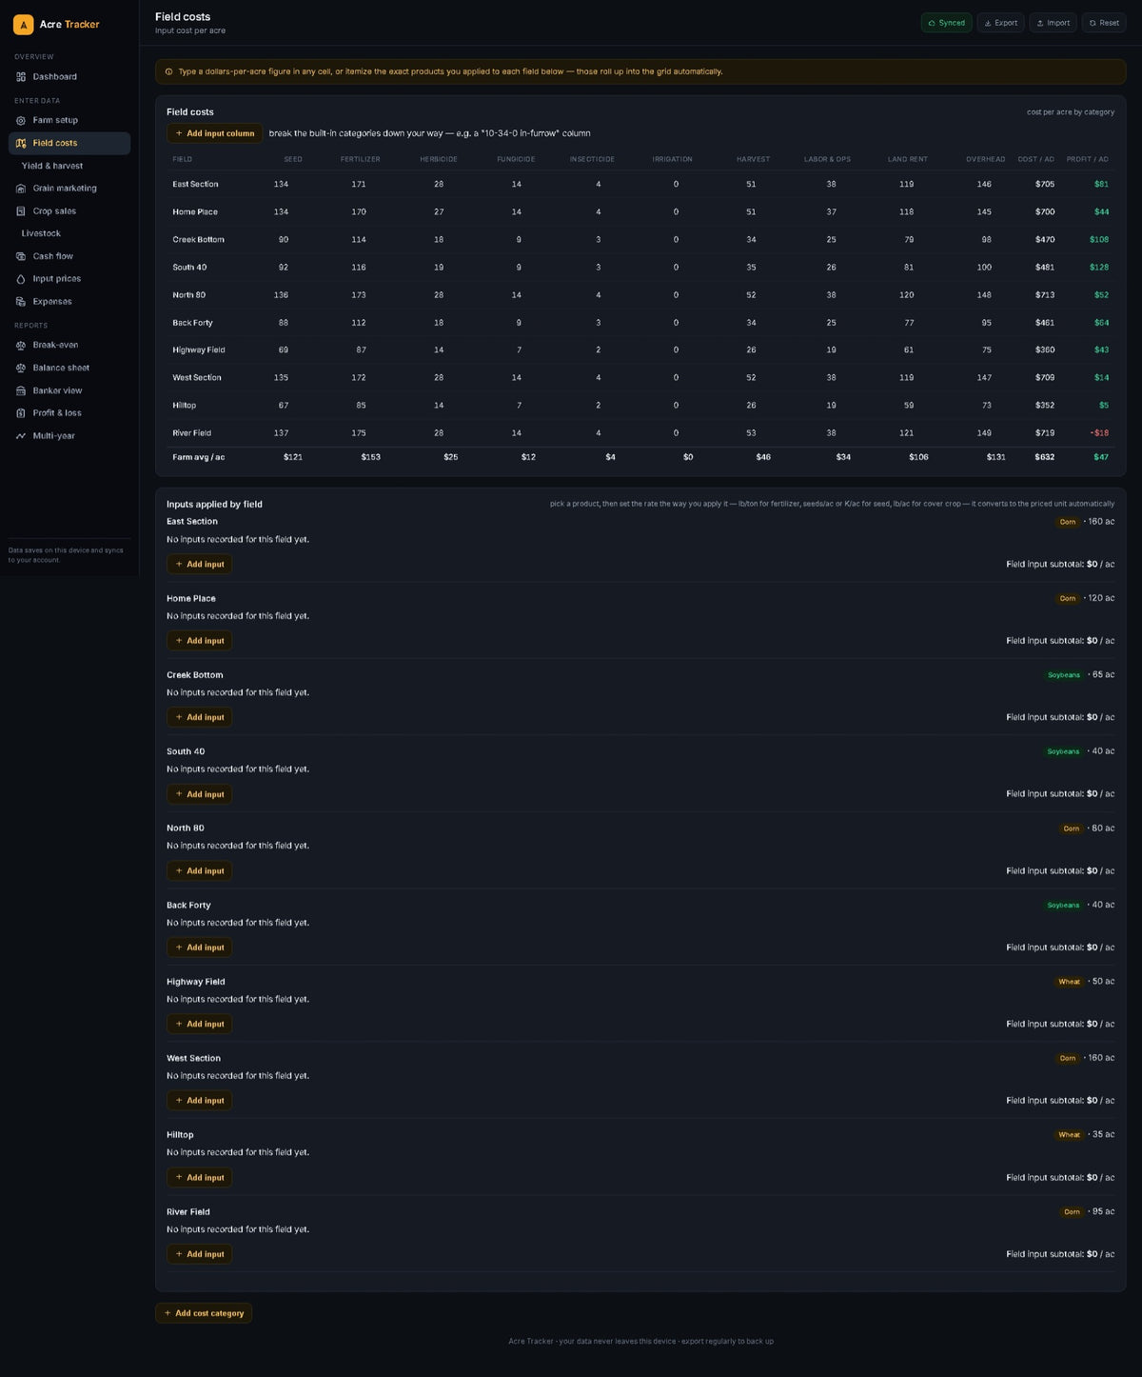This screenshot has height=1377, width=1142.
Task: Click Back Forty row name in cost table
Action: (x=192, y=323)
